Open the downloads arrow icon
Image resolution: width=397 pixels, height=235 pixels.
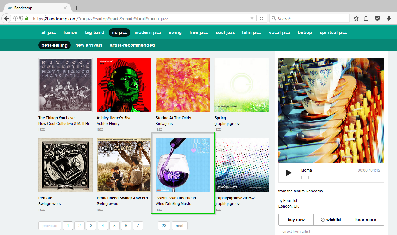coord(389,19)
